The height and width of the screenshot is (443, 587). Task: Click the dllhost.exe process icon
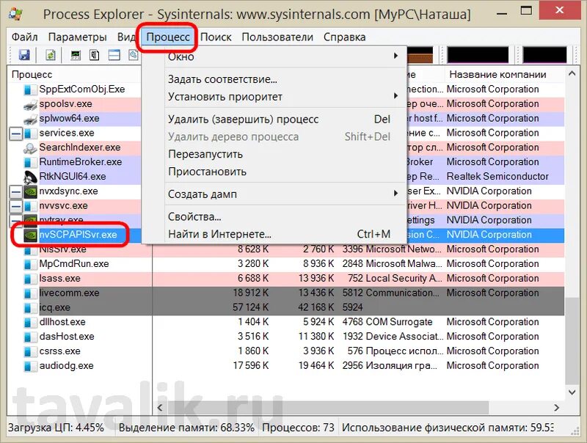click(29, 323)
